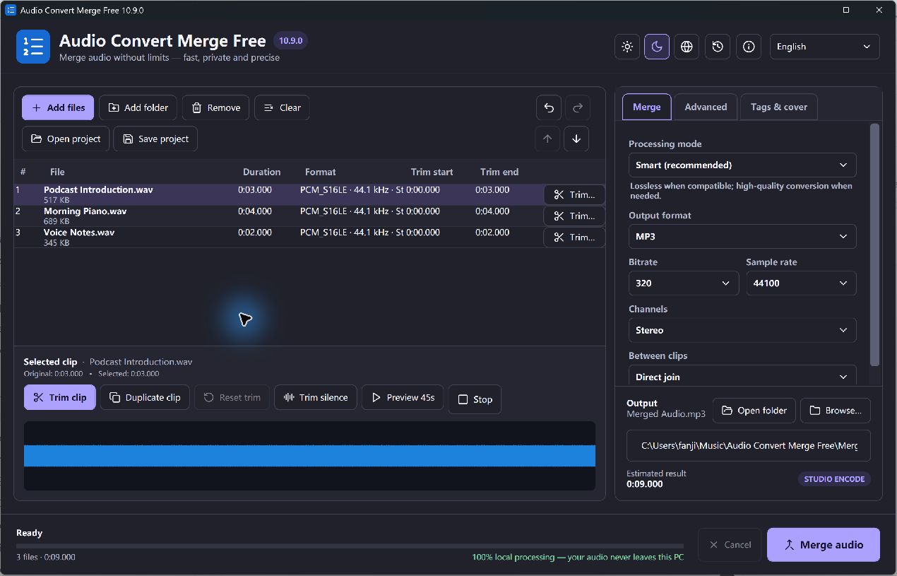Screen dimensions: 897x576
Task: Click the Estimated result 0:09.000 value
Action: click(645, 484)
